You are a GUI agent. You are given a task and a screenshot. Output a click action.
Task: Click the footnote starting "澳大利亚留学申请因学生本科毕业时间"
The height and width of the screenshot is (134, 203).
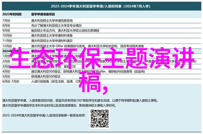[x=59, y=106]
